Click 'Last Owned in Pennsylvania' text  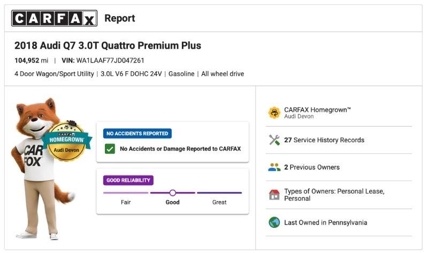click(326, 223)
